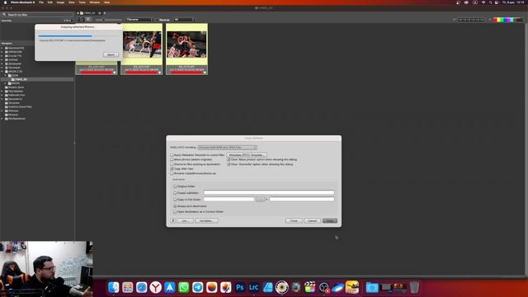This screenshot has width=528, height=297.
Task: Toggle Rename copied/moved photos as checkbox
Action: click(172, 173)
